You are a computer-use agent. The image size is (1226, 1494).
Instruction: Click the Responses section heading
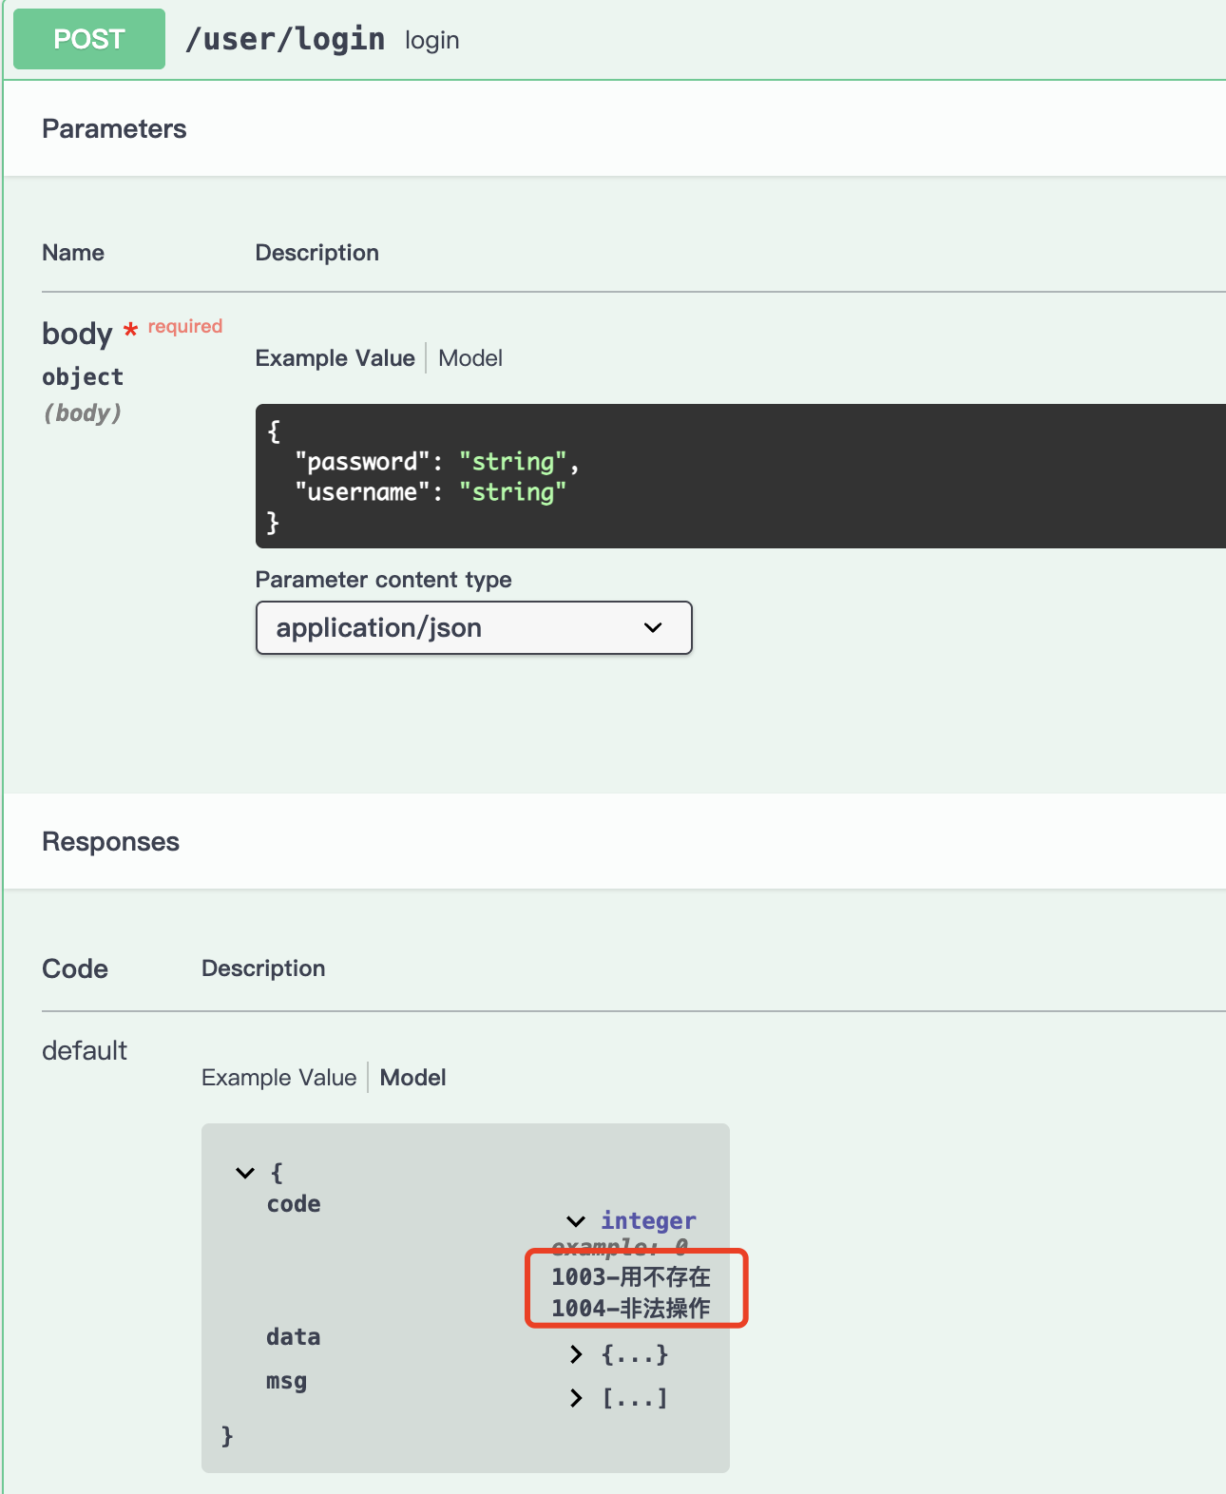(x=110, y=841)
